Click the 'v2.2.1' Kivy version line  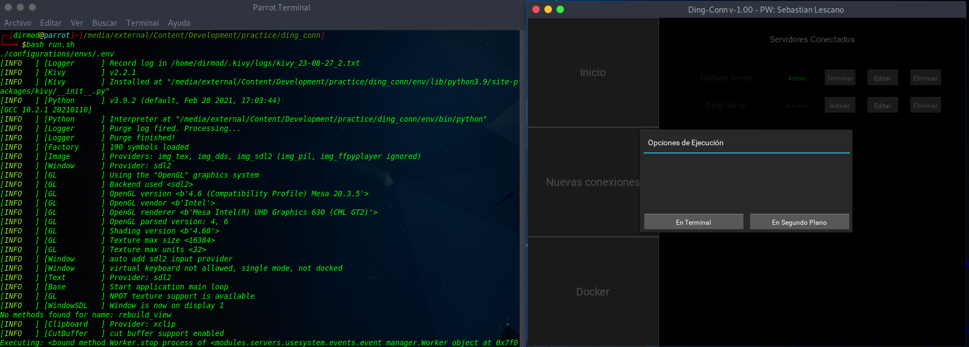123,72
